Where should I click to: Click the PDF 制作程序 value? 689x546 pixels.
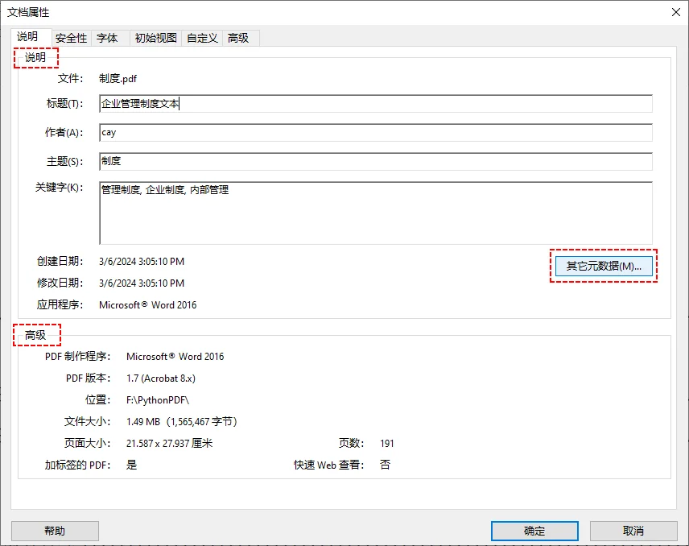(175, 357)
